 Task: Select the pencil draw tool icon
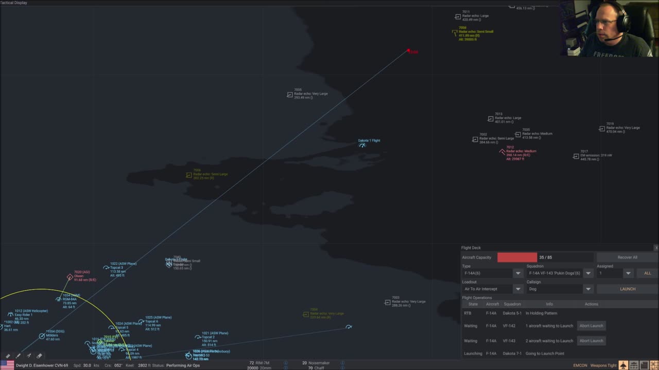pyautogui.click(x=18, y=356)
